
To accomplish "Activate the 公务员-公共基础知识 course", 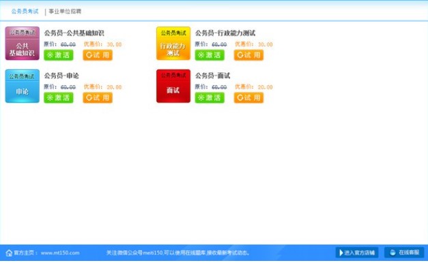I will click(x=59, y=55).
